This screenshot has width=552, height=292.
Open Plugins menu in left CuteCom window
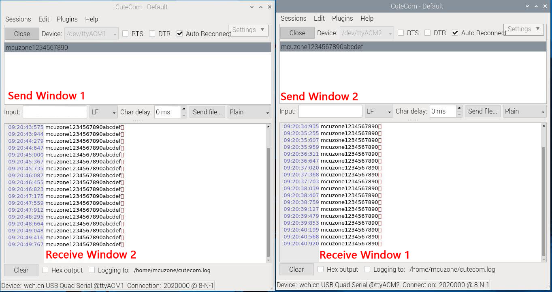67,19
